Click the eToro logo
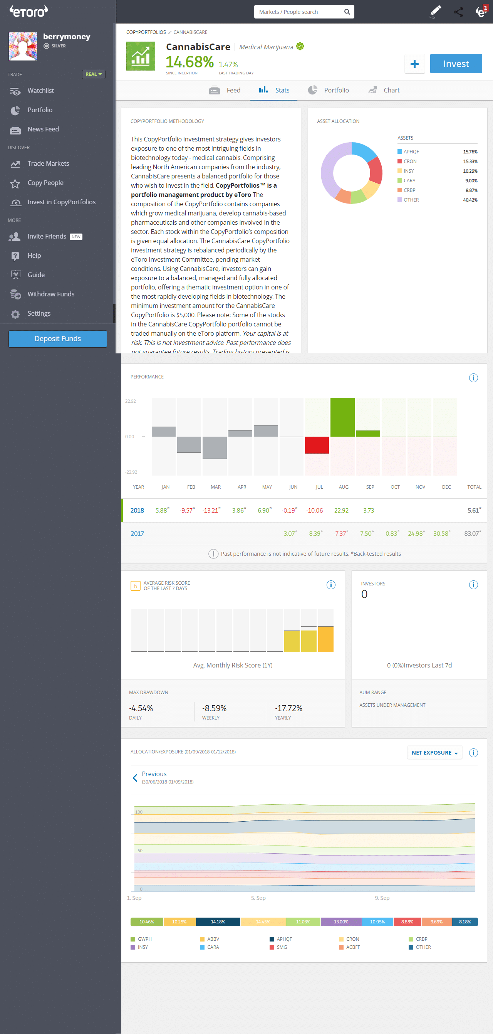 pyautogui.click(x=29, y=11)
